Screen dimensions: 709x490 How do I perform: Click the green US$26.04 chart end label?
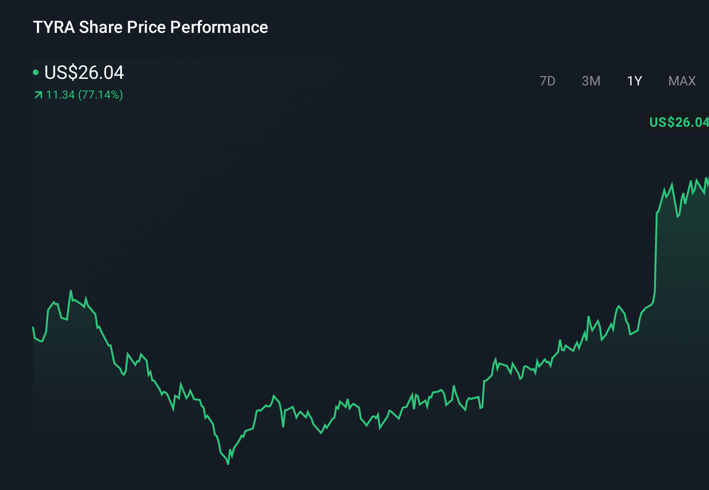678,122
